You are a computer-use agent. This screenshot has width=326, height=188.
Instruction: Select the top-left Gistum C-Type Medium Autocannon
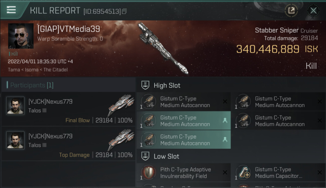click(x=184, y=102)
